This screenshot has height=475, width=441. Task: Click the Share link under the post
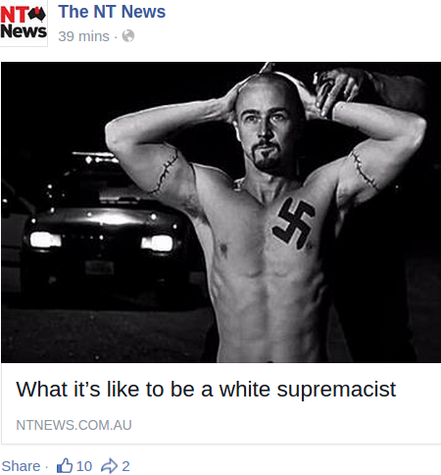click(21, 466)
